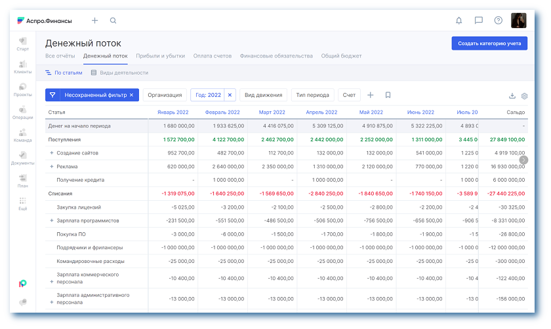Open the notifications bell icon
Viewport: 551px width, 329px height.
point(459,20)
